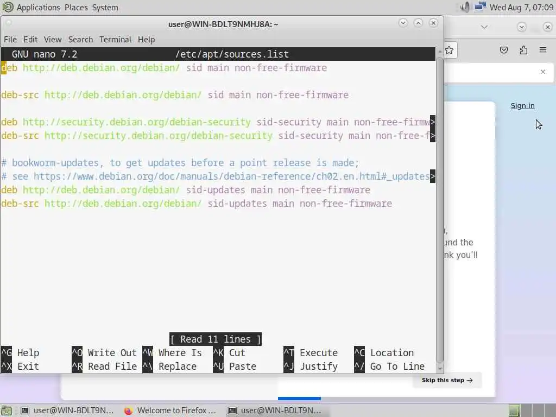Click the date and time clock
The image size is (556, 417).
[x=521, y=8]
